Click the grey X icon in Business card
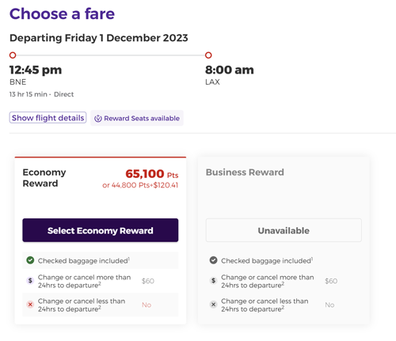This screenshot has width=396, height=341. (x=213, y=305)
